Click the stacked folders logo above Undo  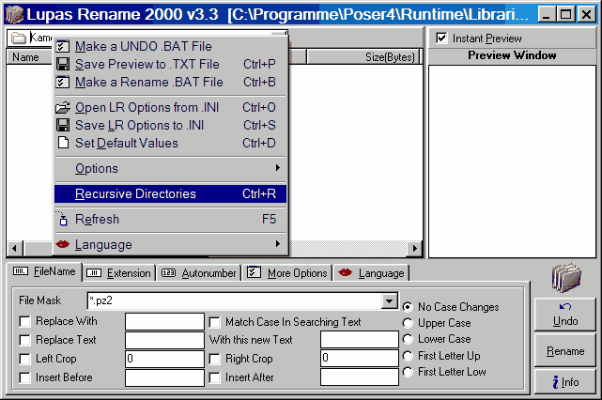point(566,278)
